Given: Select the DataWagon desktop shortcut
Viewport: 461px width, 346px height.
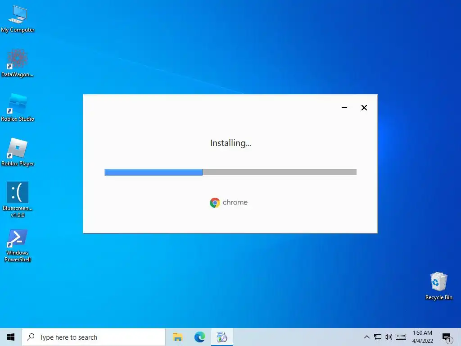Looking at the screenshot, I should (18, 63).
